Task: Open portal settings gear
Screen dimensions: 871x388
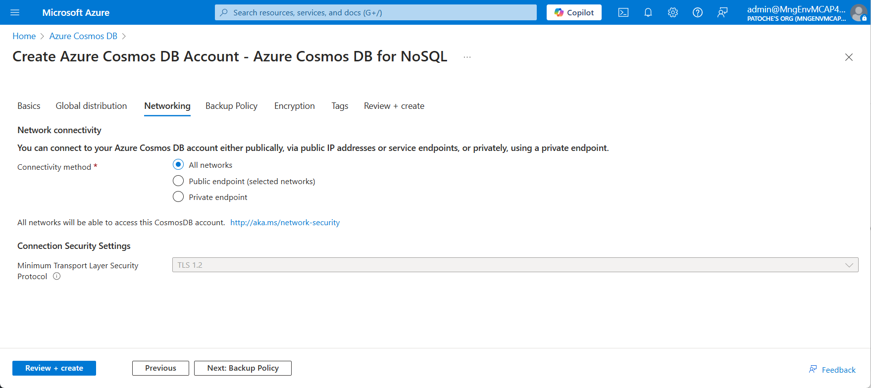Action: coord(672,12)
